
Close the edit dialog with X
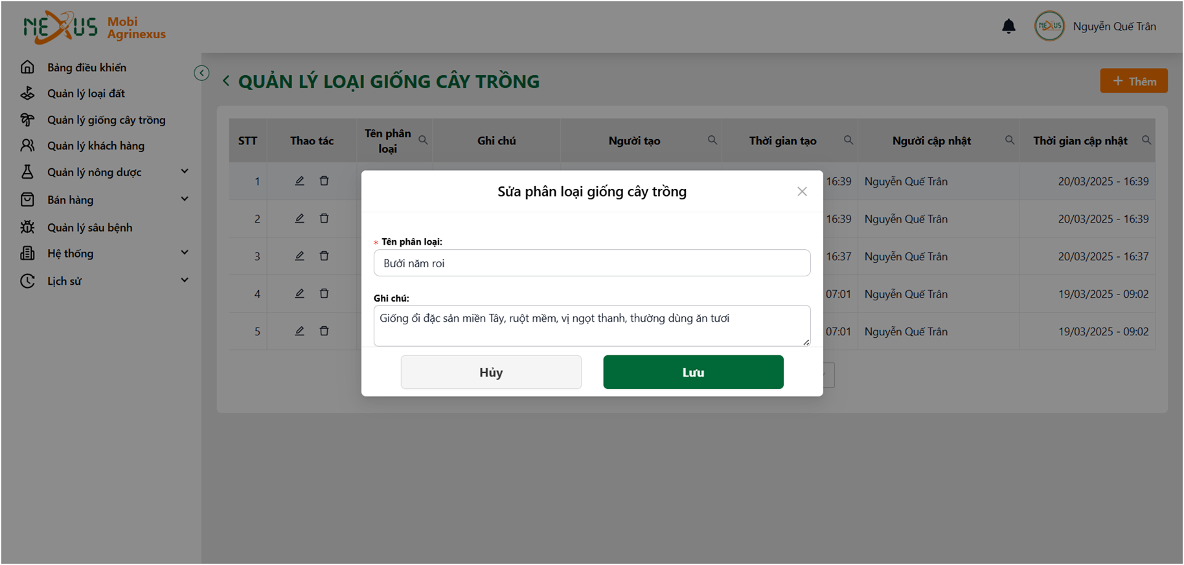802,192
